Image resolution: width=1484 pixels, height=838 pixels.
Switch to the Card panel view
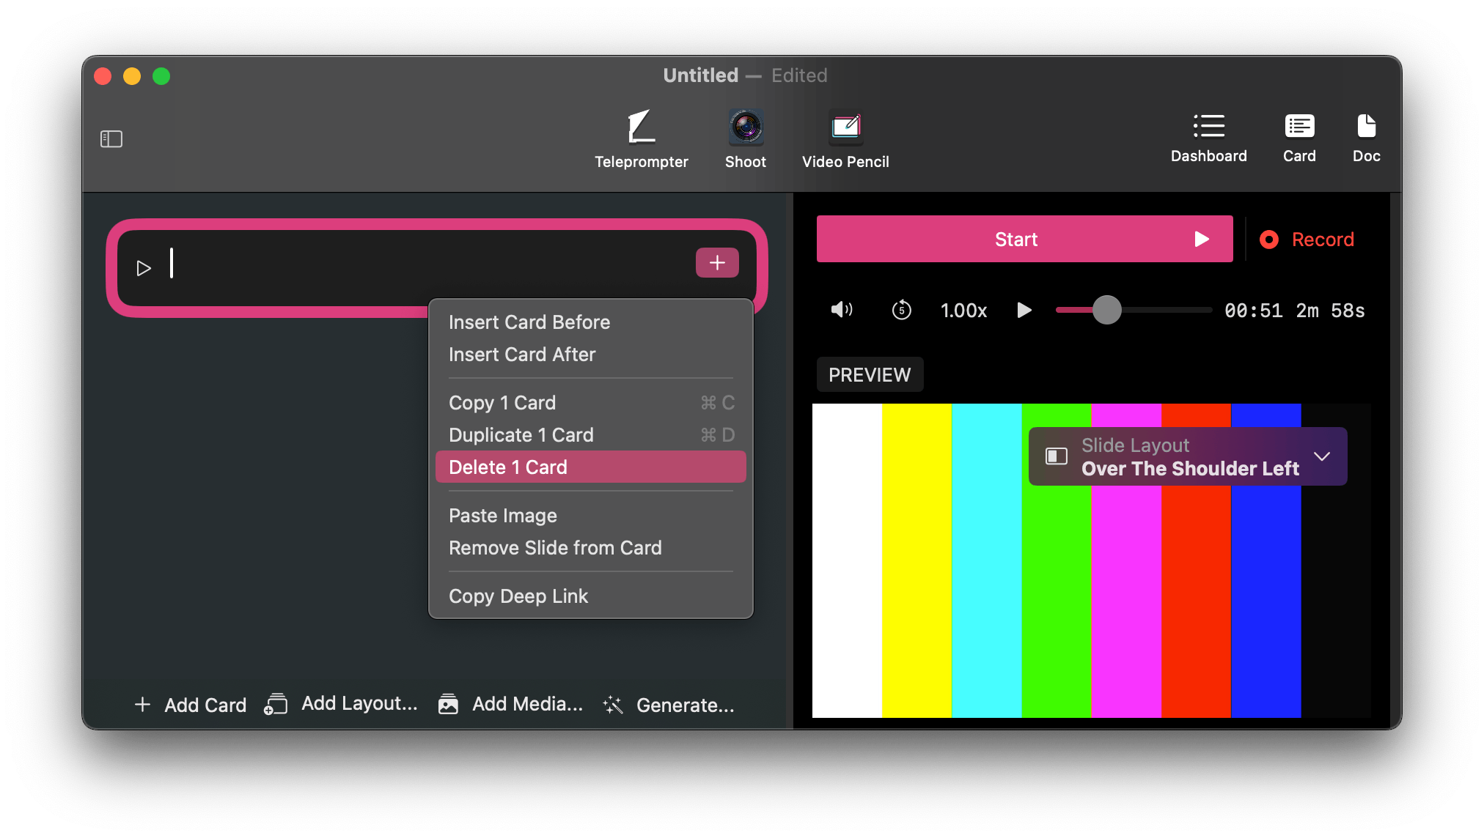click(1299, 138)
